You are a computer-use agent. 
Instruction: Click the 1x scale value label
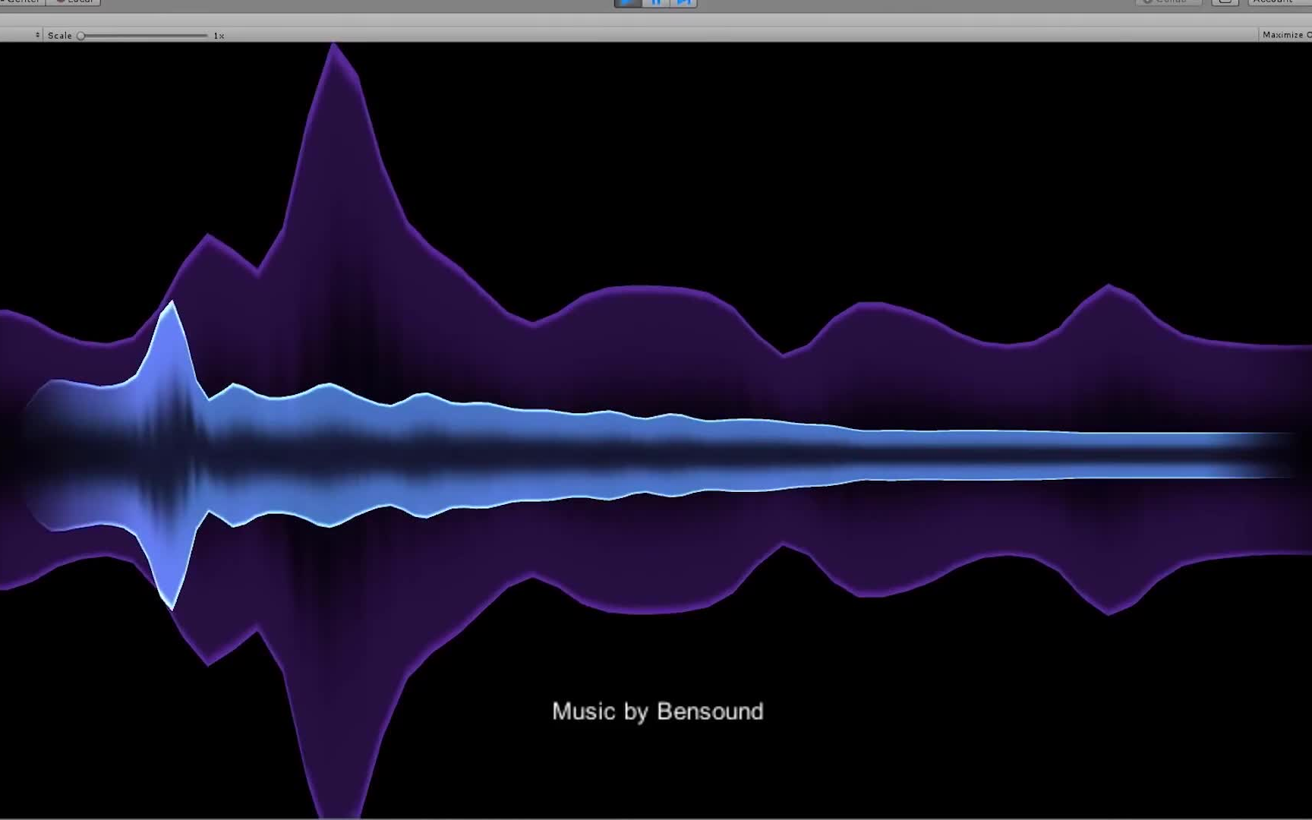218,35
